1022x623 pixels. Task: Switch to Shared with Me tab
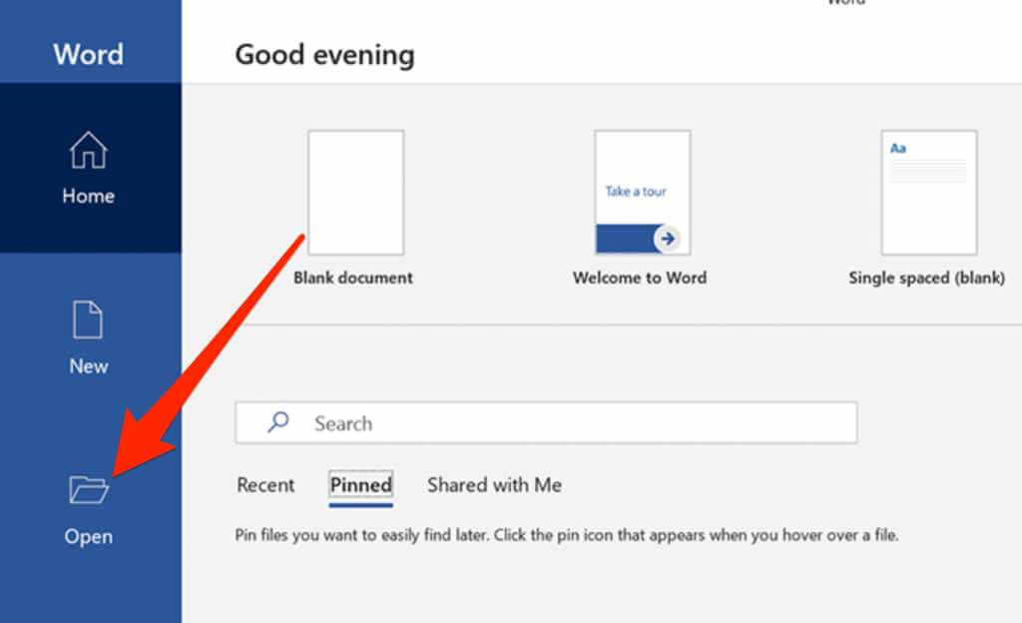point(495,485)
